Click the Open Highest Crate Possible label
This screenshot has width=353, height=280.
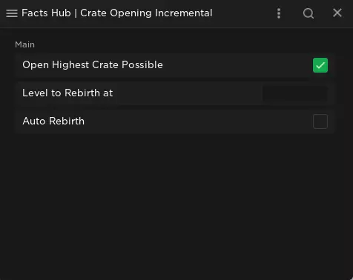tap(93, 65)
